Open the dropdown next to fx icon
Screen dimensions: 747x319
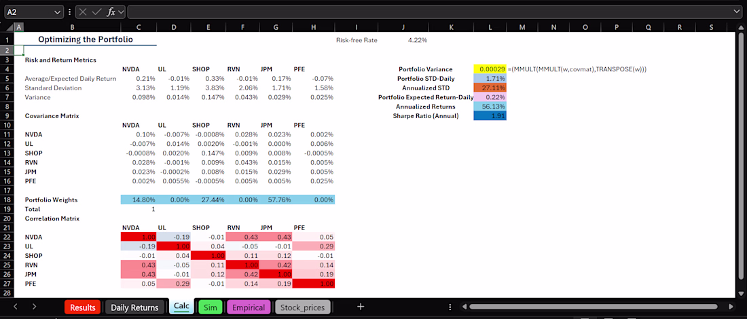pos(120,12)
